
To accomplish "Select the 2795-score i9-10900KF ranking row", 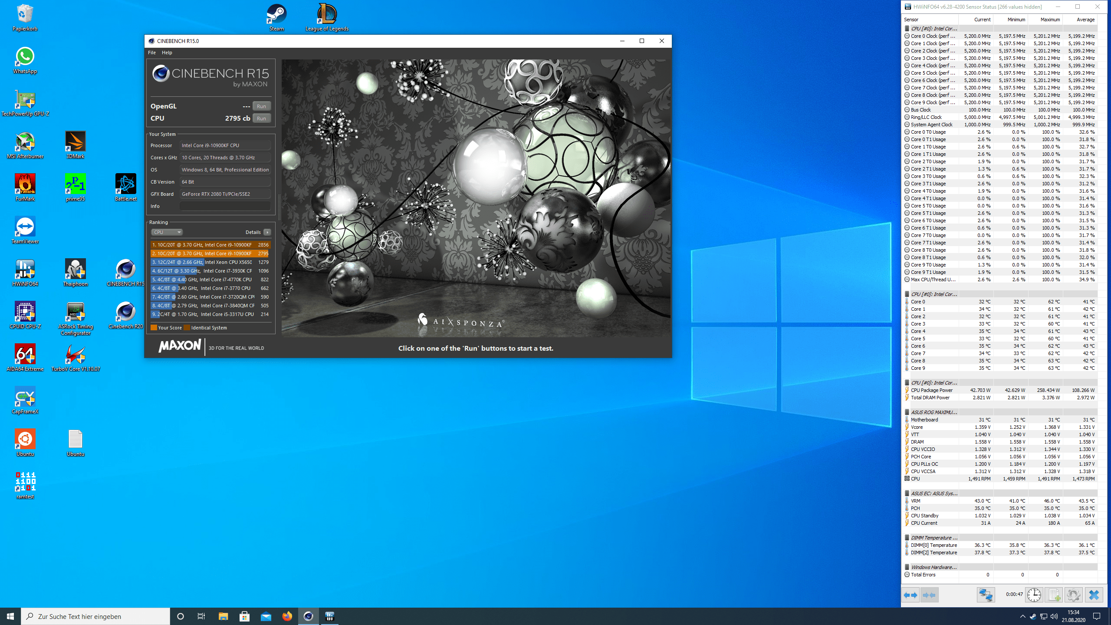I will [x=210, y=253].
